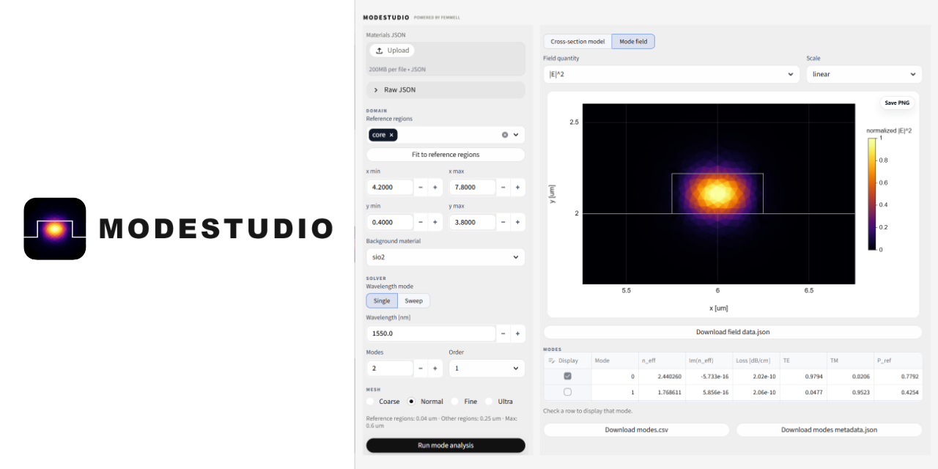
Task: Click the mode field plot bright center
Action: coord(717,193)
